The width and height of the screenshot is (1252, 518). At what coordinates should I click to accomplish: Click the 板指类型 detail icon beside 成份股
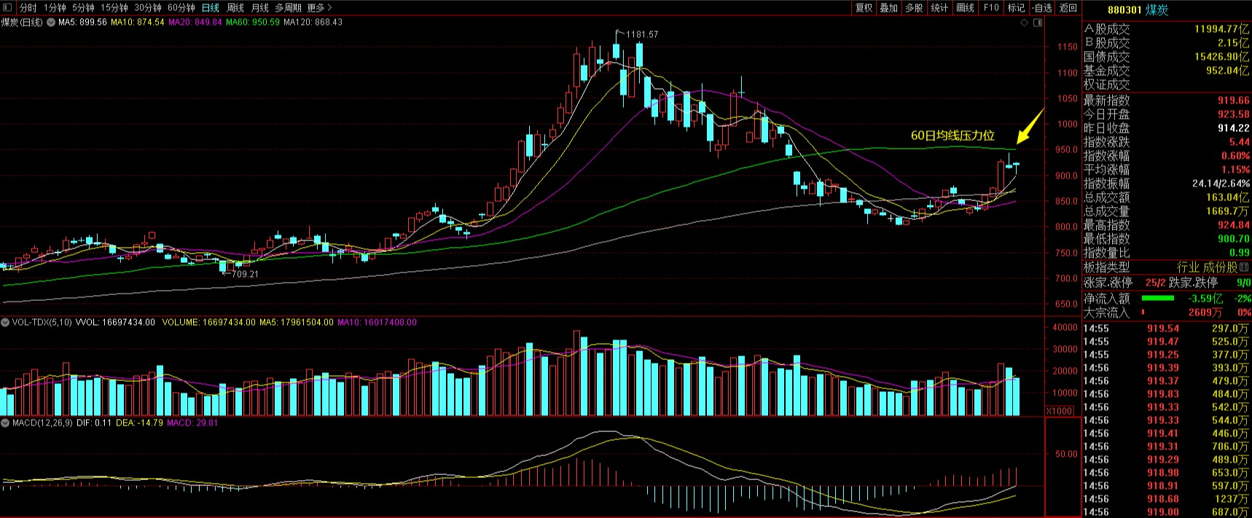tap(1244, 267)
